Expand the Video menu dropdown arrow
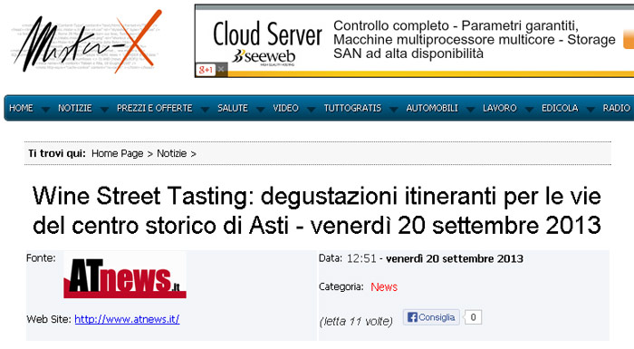 (x=311, y=110)
